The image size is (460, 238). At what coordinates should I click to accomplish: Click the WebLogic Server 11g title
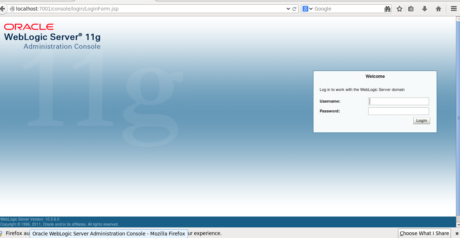click(52, 37)
